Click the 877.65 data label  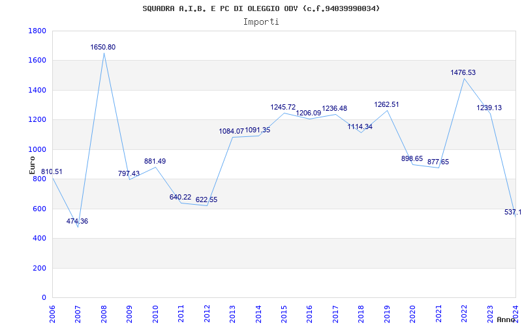coord(438,162)
